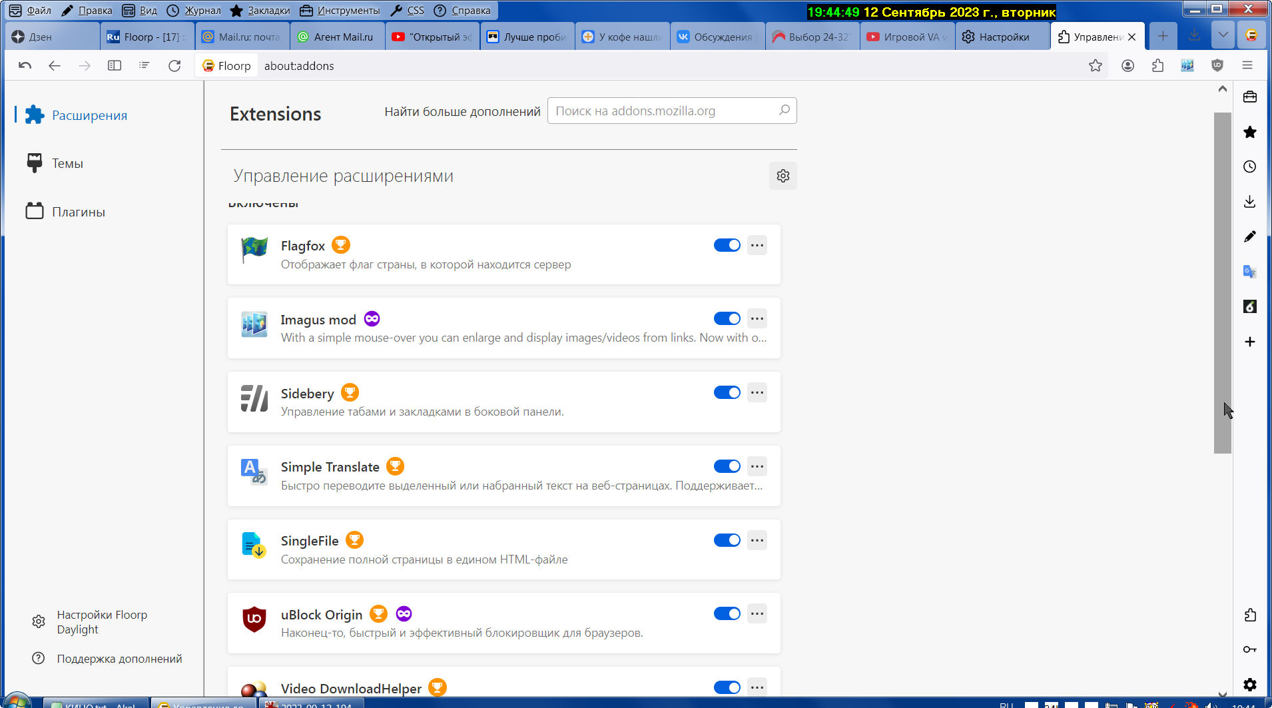Viewport: 1272px width, 708px height.
Task: Disable the SingleFile extension toggle
Action: [x=727, y=540]
